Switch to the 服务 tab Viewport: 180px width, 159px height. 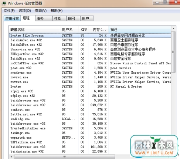point(44,18)
